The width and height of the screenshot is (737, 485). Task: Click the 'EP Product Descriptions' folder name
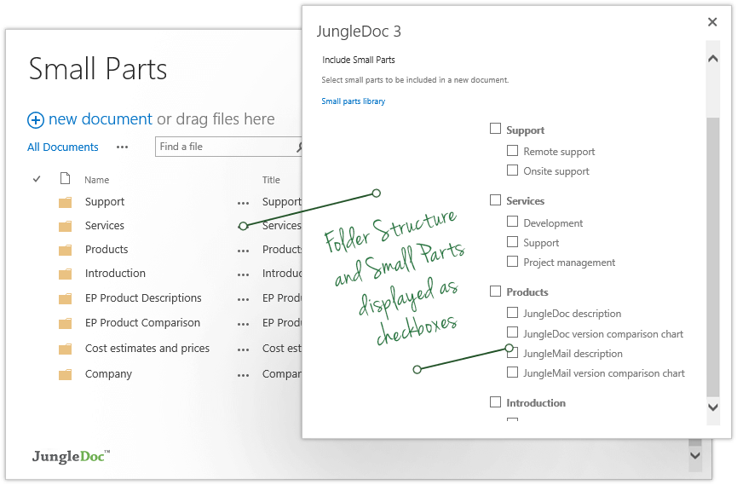143,298
